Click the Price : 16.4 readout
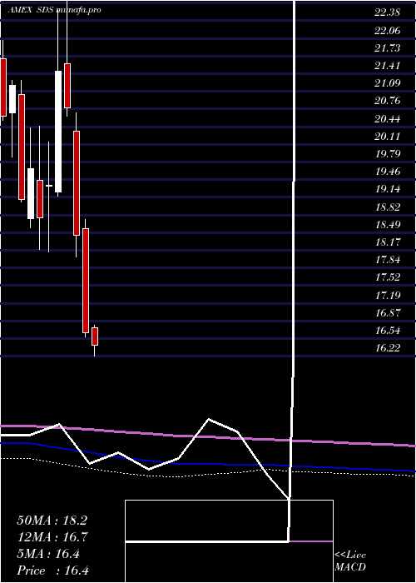Screen dimensions: 416x583 click(x=52, y=571)
